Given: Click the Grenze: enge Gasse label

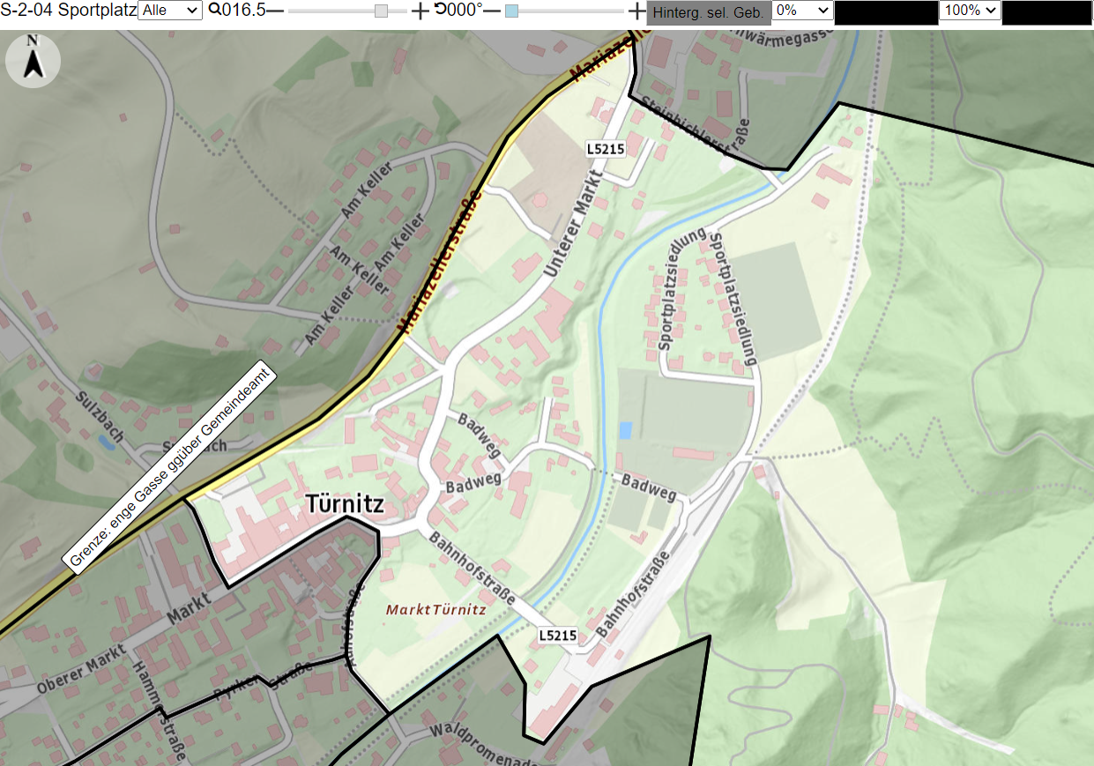Looking at the screenshot, I should coord(171,467).
